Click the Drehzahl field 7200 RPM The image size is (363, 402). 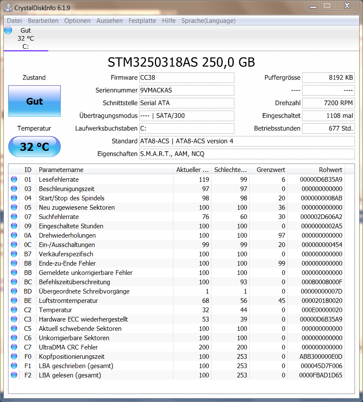point(328,103)
